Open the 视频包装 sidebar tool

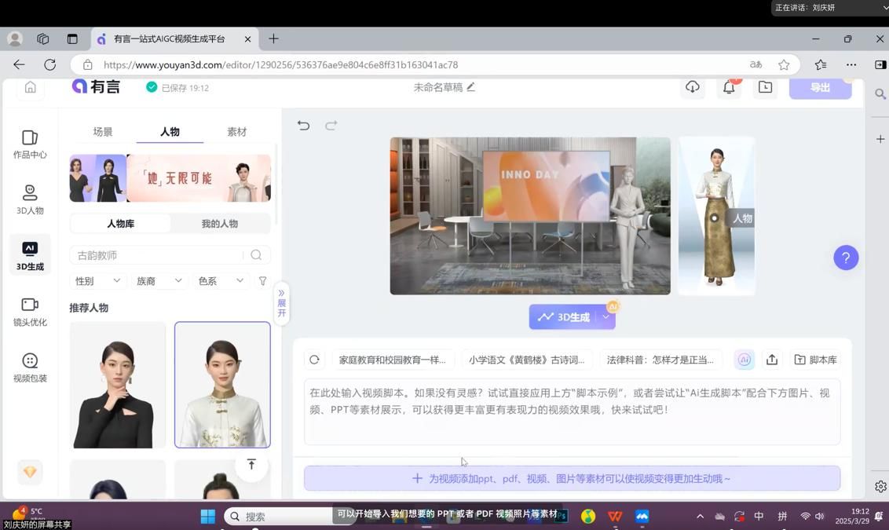coord(30,367)
